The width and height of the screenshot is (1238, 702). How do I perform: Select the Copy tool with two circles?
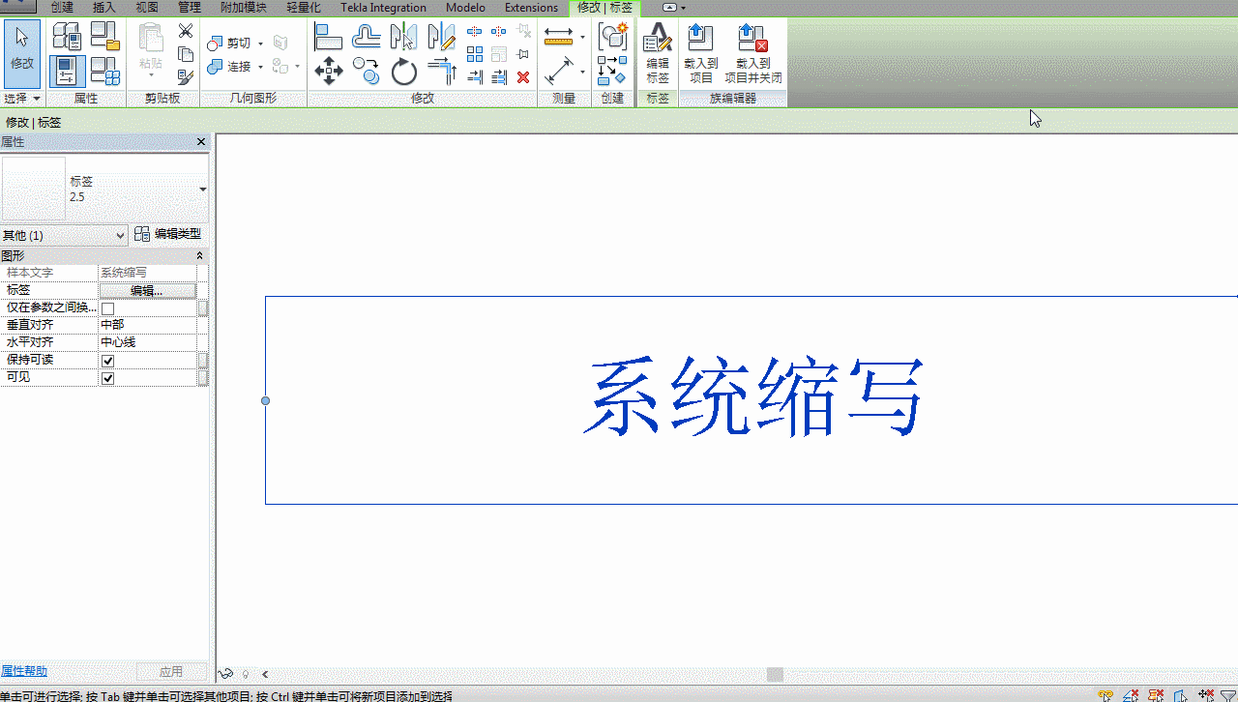(x=367, y=71)
